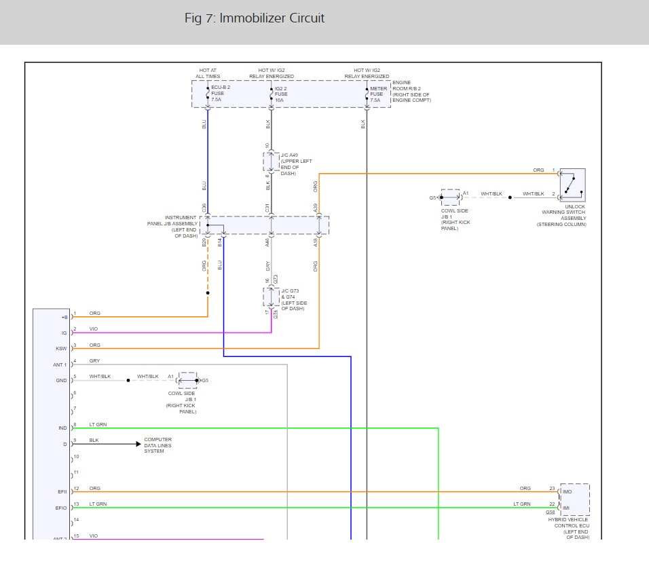This screenshot has height=562, width=649.
Task: Click the 'LT GRN' wire label at pin 13
Action: [x=98, y=504]
